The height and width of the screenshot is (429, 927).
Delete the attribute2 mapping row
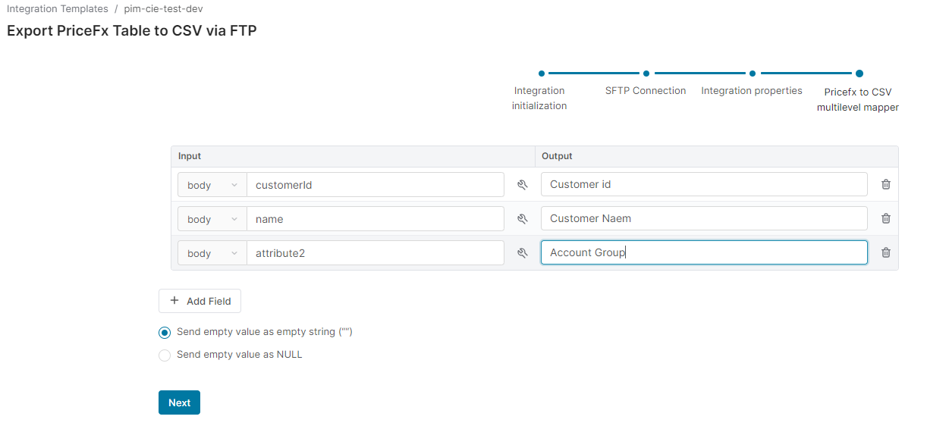pyautogui.click(x=885, y=252)
